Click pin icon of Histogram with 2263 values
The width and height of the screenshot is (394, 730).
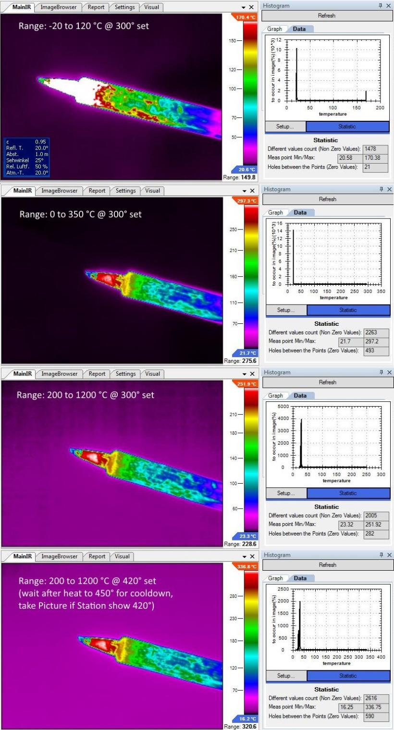pyautogui.click(x=381, y=190)
